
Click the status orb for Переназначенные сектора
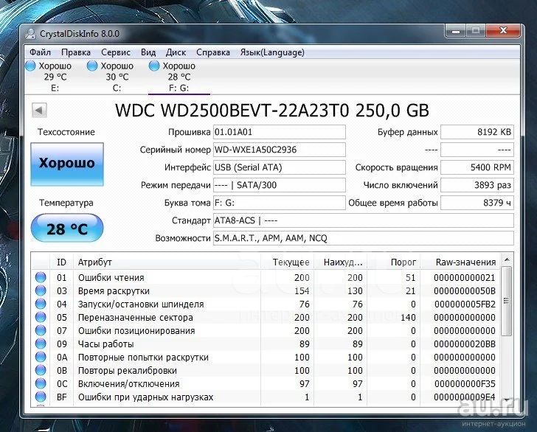(x=41, y=317)
